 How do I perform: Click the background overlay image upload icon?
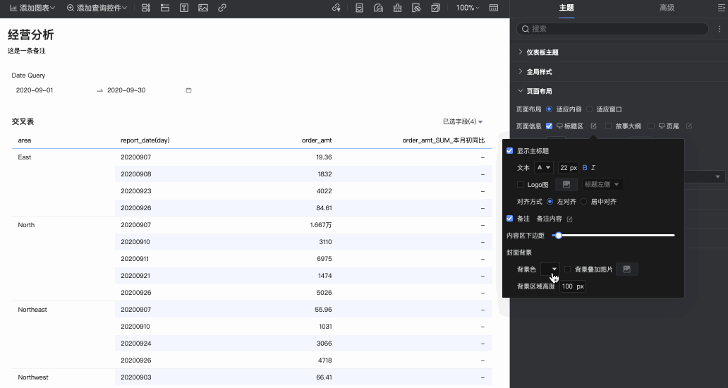pos(627,269)
